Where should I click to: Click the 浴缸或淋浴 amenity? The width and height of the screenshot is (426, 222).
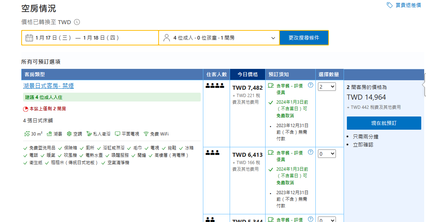pos(114,148)
